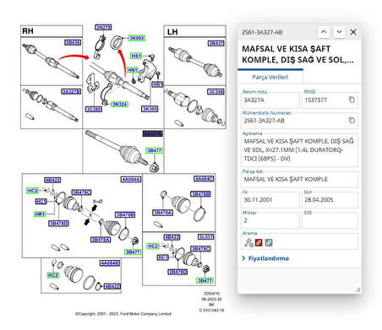Select the 3K093 seal callout
Viewport: 382px width, 330px height.
pos(137,38)
